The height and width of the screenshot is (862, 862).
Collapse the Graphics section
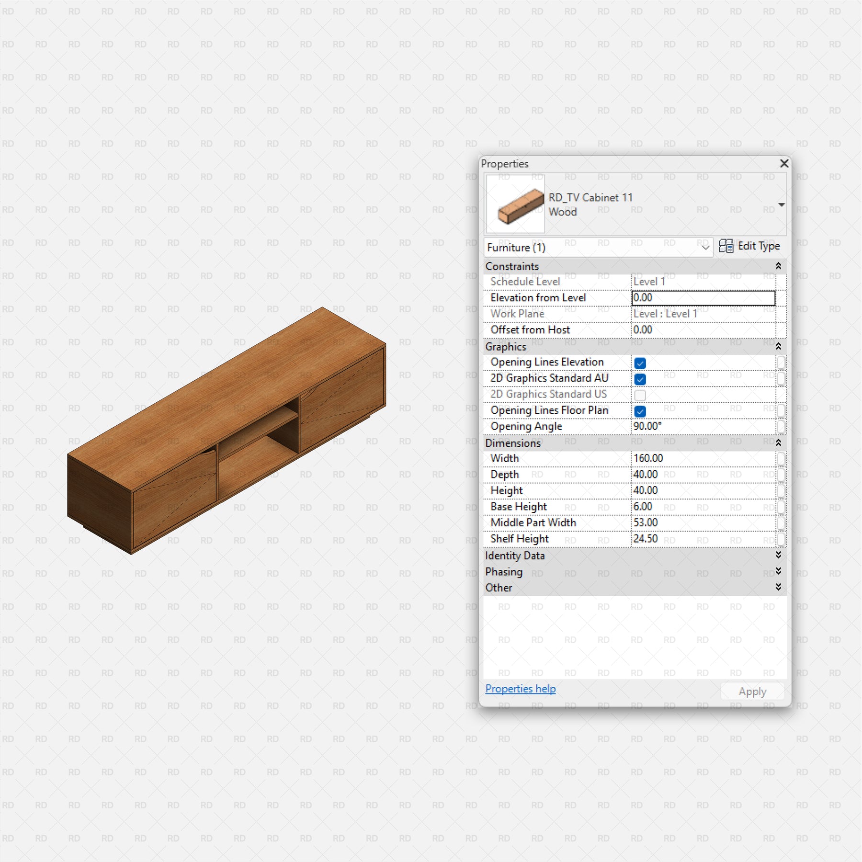tap(778, 346)
